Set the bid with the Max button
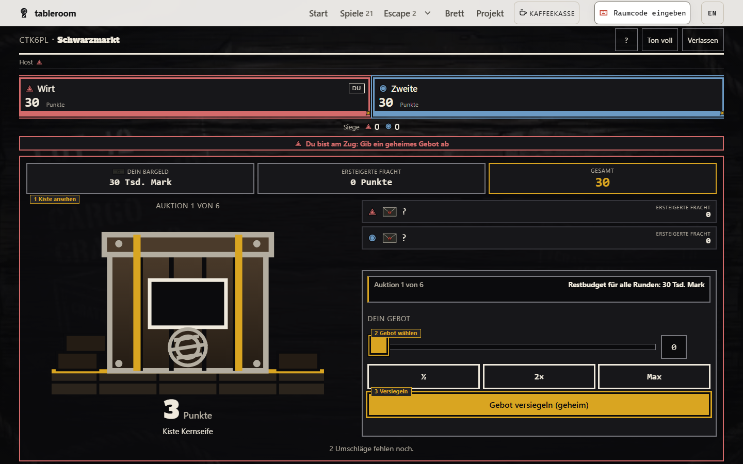 [x=654, y=377]
